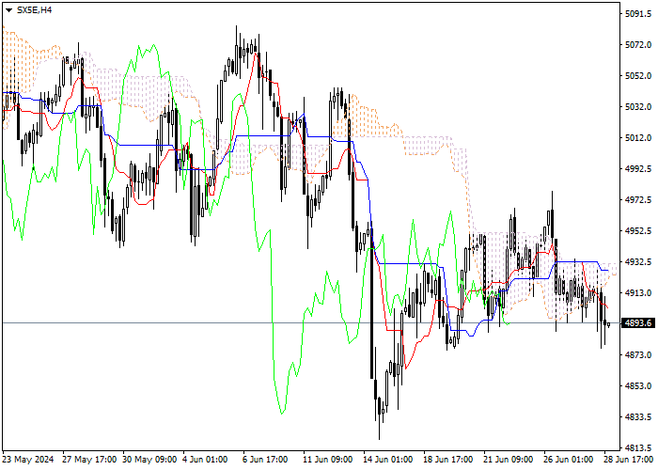Select the price axis label 4873.0

point(638,355)
